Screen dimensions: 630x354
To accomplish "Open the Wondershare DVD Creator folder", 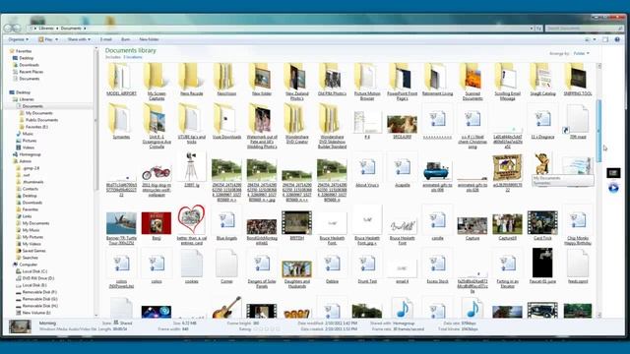I will (x=296, y=123).
